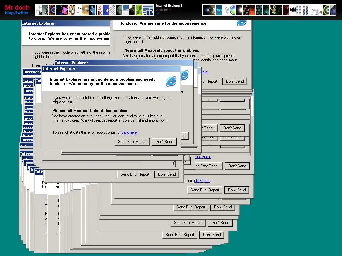Click Don't Send in the front dialog

click(164, 142)
